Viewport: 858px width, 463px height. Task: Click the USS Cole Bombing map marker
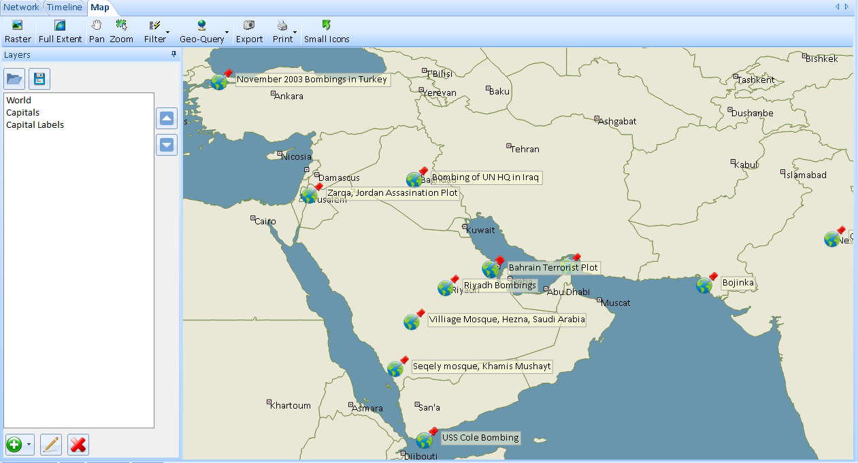tap(425, 440)
